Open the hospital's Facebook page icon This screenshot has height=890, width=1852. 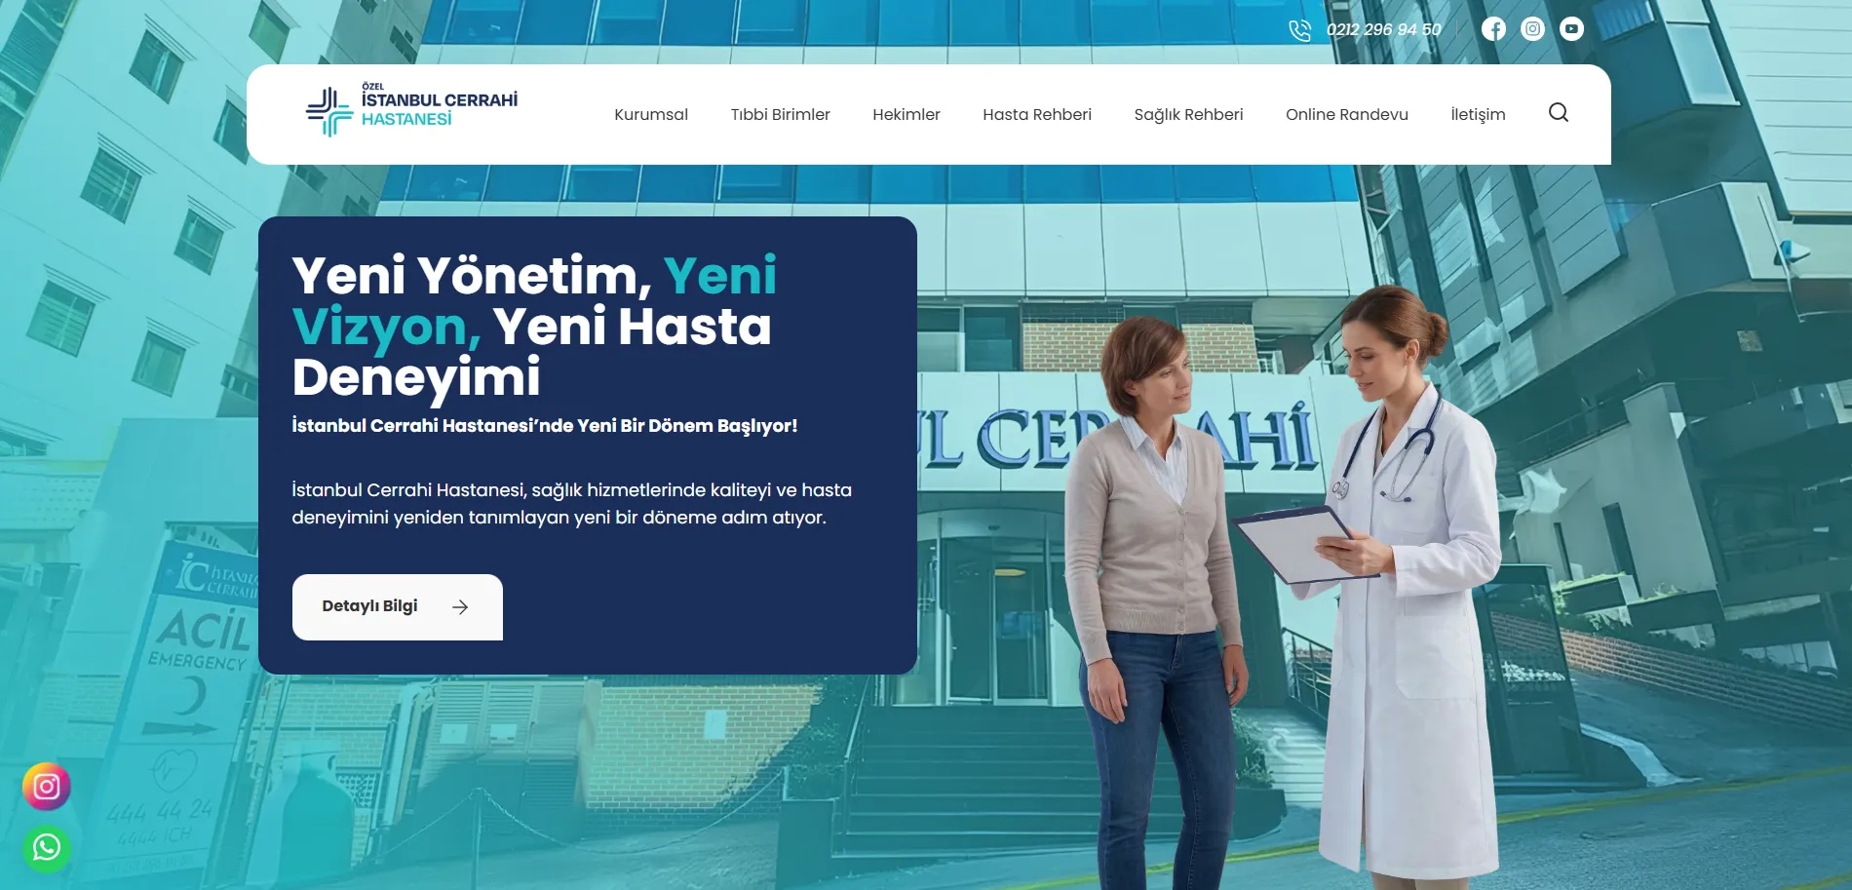1493,29
